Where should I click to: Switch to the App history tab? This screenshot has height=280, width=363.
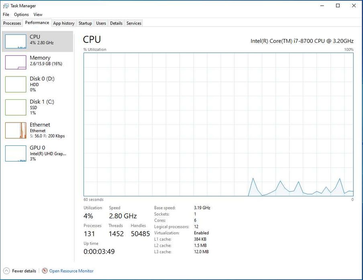tap(64, 23)
